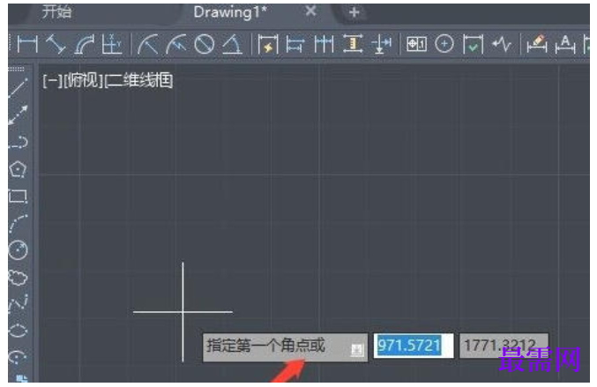Switch to the Drawing1* tab
The height and width of the screenshot is (387, 597).
click(x=230, y=12)
